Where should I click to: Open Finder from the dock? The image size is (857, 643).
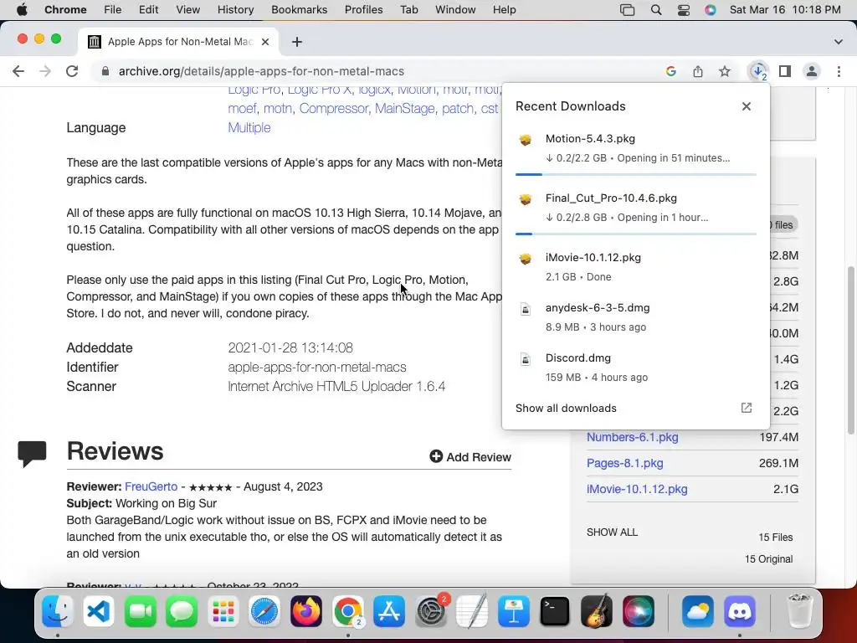(x=58, y=611)
